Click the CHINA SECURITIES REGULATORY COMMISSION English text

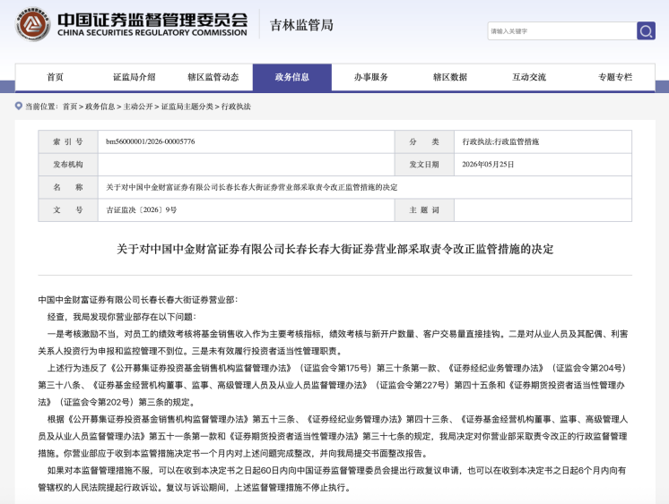[x=152, y=33]
